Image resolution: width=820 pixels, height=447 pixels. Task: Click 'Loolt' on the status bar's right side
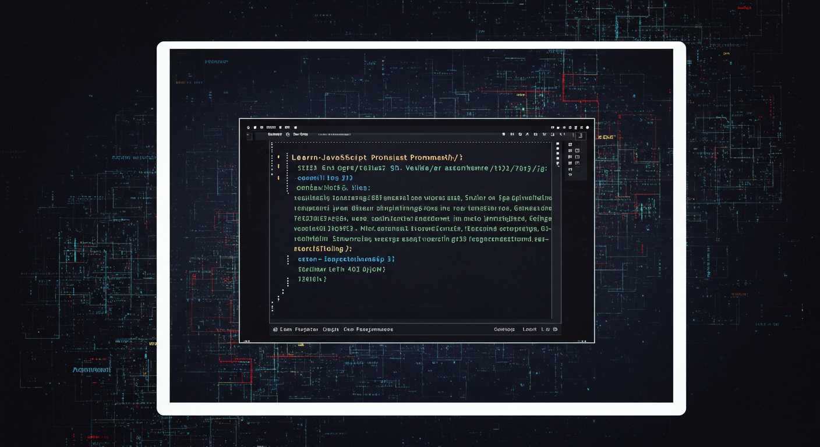point(529,329)
